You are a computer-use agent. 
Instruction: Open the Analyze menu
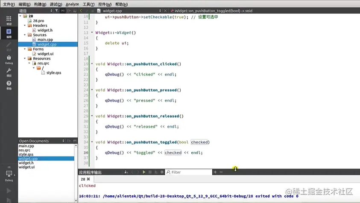tap(72, 4)
